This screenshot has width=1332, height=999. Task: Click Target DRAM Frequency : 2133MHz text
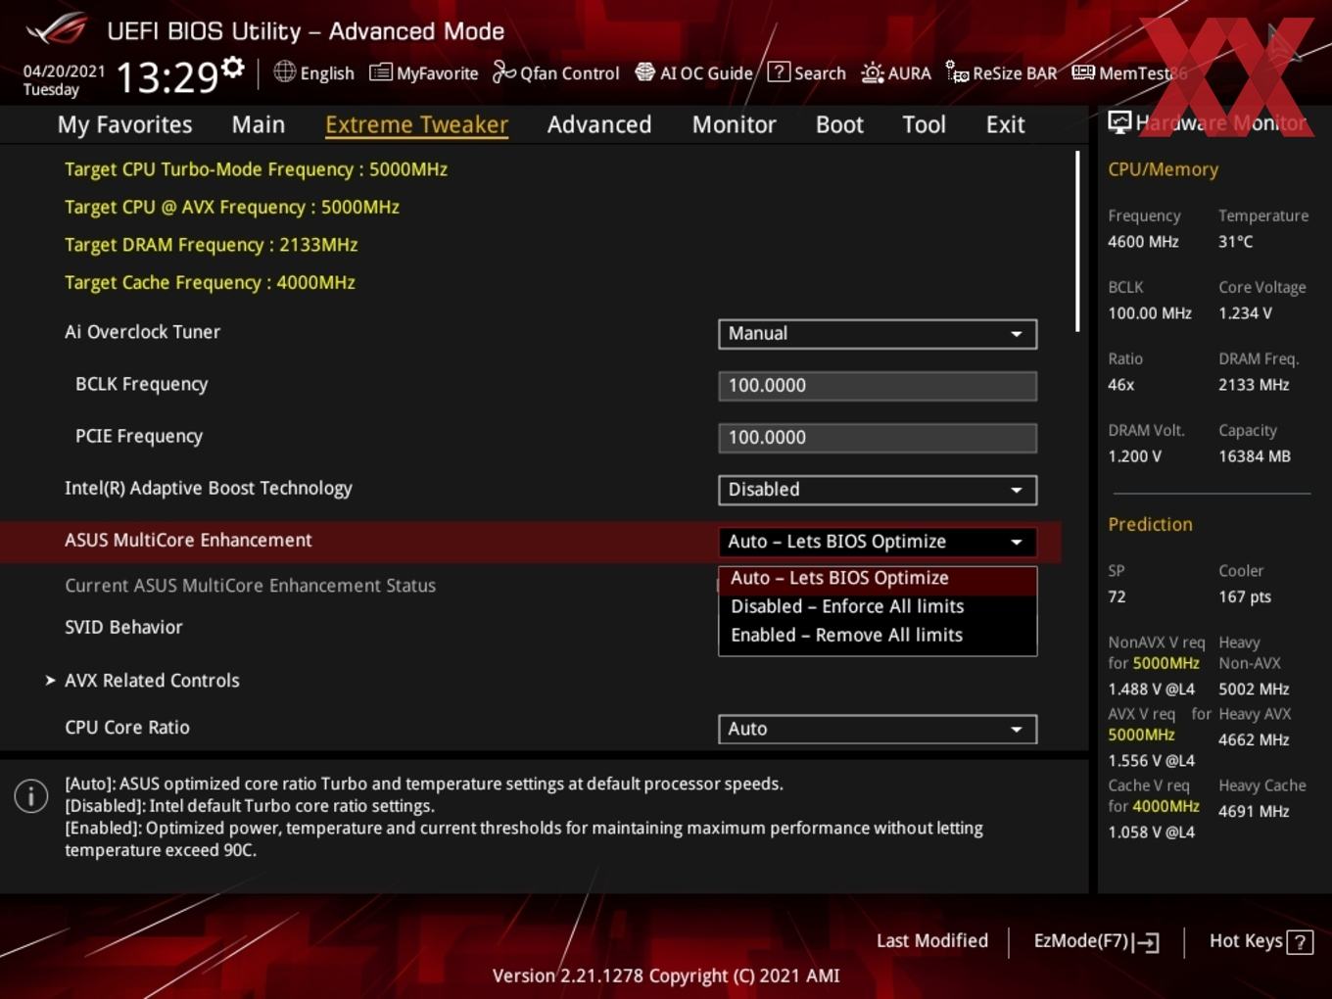(x=211, y=245)
